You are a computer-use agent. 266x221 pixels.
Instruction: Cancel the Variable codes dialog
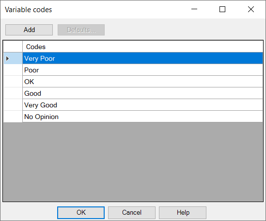point(132,213)
